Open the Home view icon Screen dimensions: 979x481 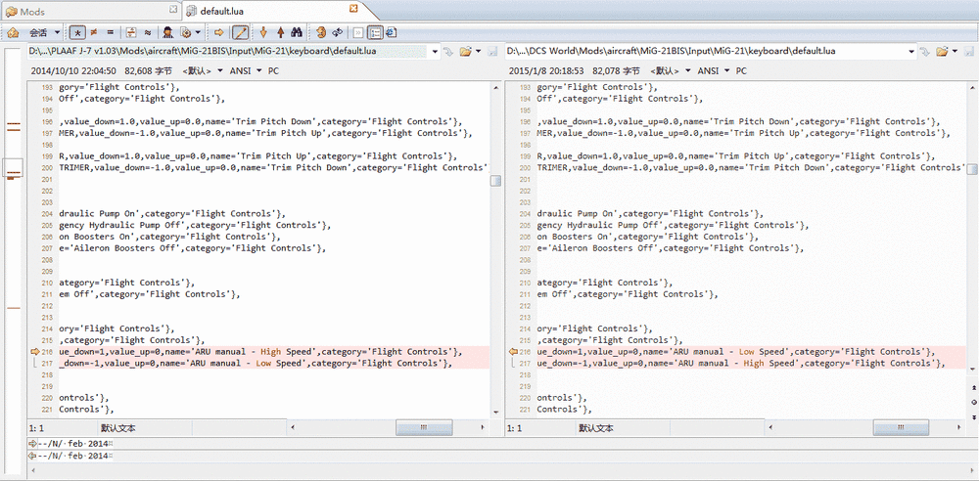[13, 32]
